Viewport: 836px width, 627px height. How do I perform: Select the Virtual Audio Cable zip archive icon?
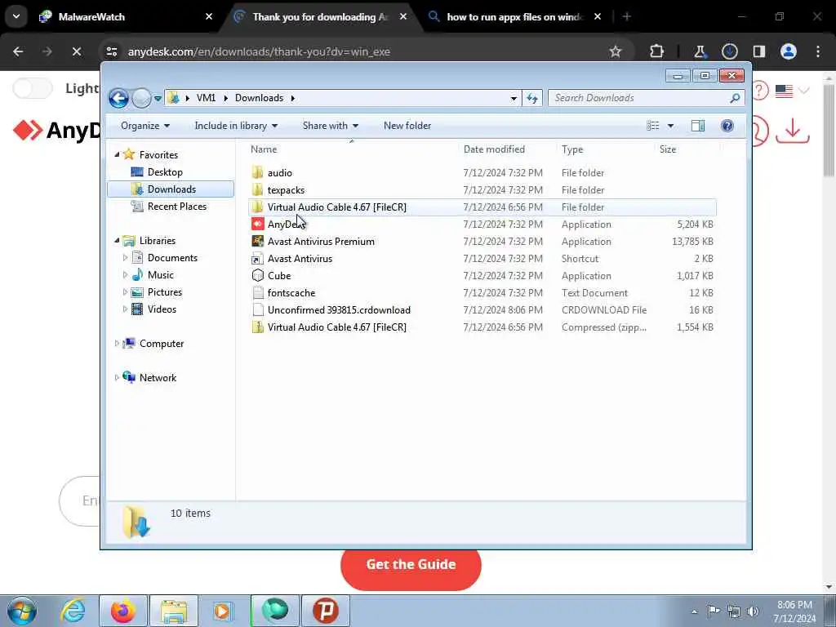(x=257, y=327)
